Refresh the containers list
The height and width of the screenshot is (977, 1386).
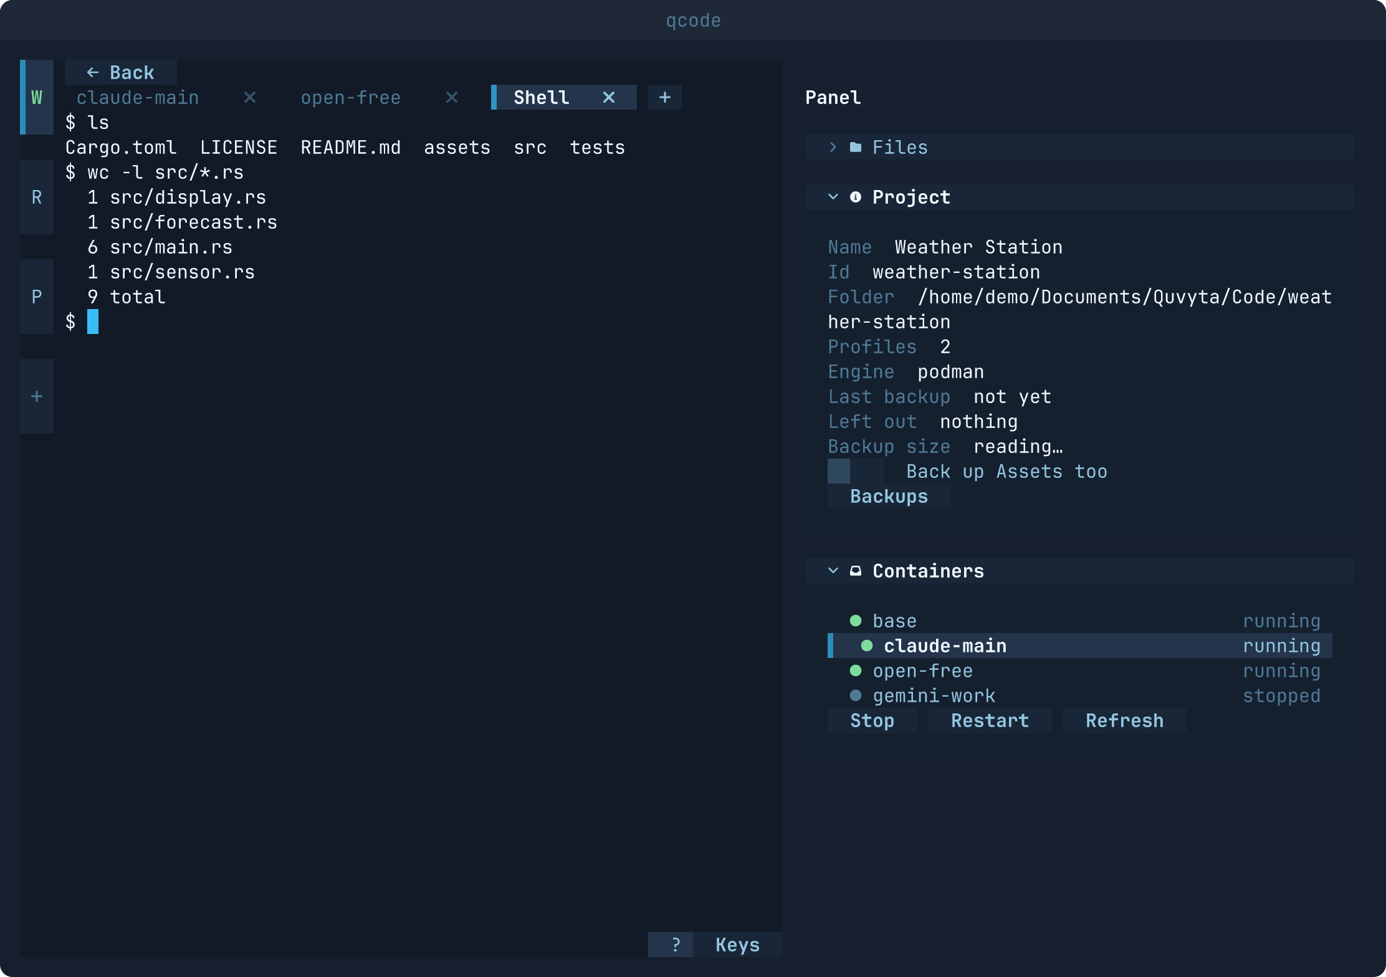pyautogui.click(x=1125, y=720)
